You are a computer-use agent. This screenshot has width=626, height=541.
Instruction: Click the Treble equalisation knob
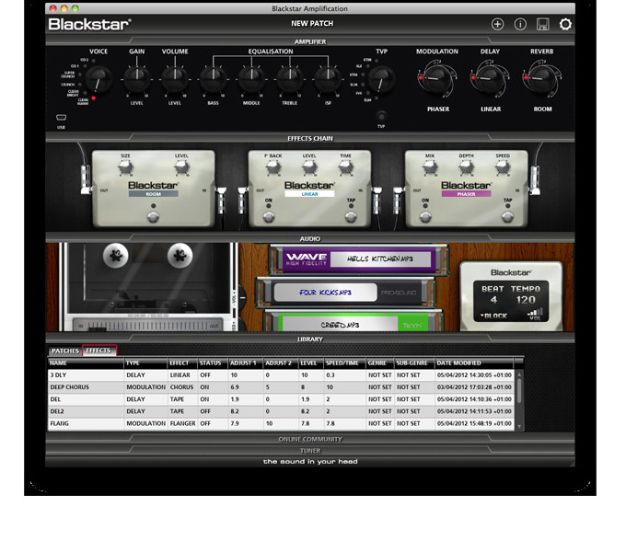(290, 79)
